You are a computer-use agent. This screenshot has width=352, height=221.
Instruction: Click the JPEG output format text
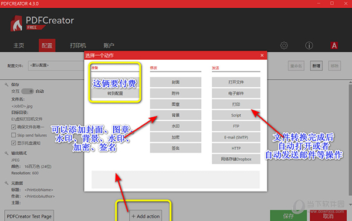(x=15, y=160)
